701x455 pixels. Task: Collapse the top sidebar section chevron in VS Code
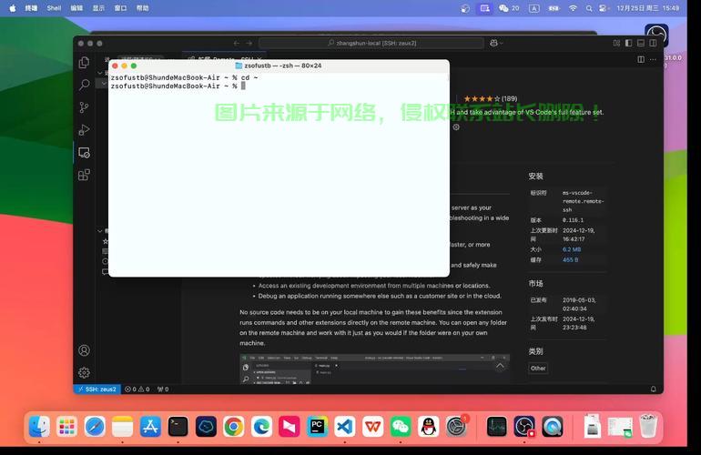click(100, 73)
